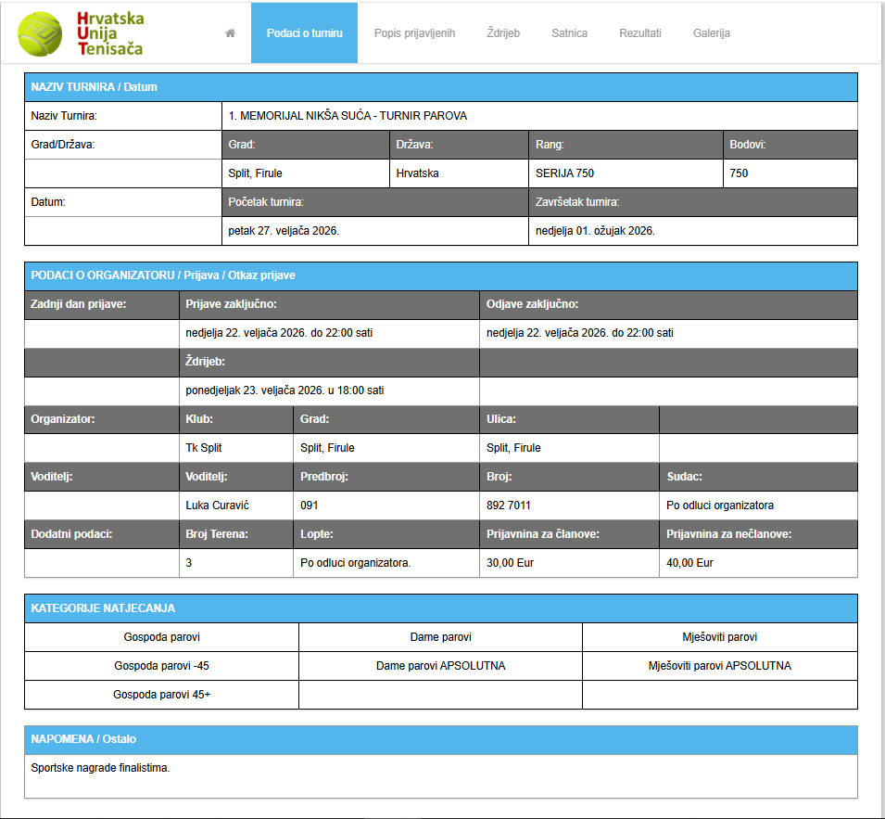Click the home icon in navigation bar
This screenshot has height=819, width=885.
point(230,33)
